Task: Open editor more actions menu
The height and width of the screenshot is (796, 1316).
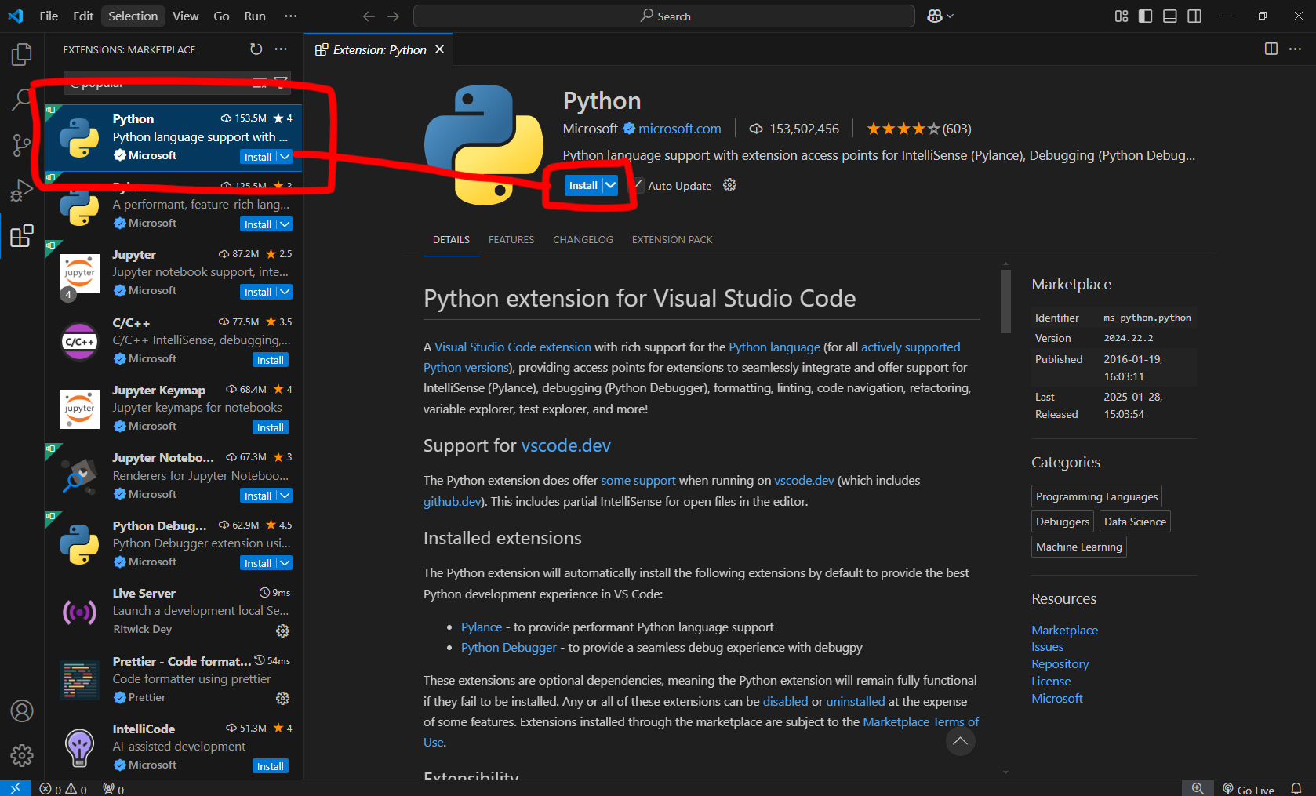Action: pyautogui.click(x=1296, y=49)
